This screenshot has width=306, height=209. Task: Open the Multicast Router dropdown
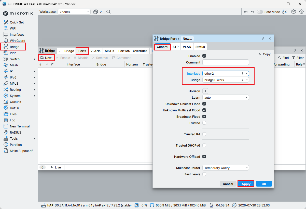click(226, 168)
